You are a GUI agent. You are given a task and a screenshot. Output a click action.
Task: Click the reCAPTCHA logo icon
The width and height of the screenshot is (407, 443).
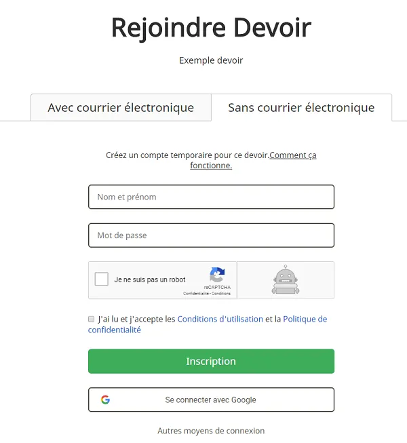pos(217,275)
